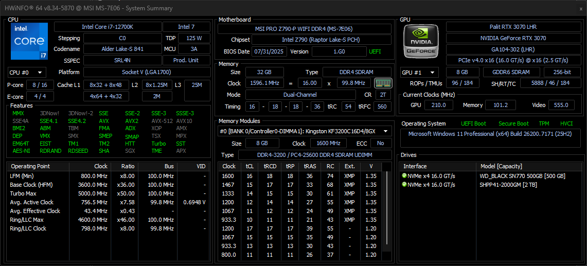Expand the memory module selector dropdown
The image size is (587, 266).
point(305,131)
